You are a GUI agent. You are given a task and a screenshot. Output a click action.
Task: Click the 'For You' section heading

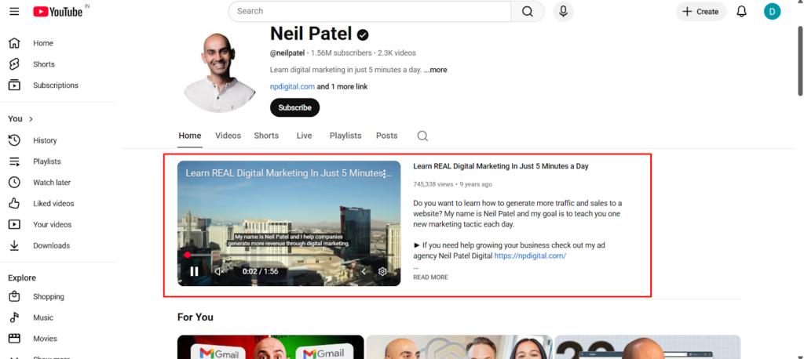(196, 317)
